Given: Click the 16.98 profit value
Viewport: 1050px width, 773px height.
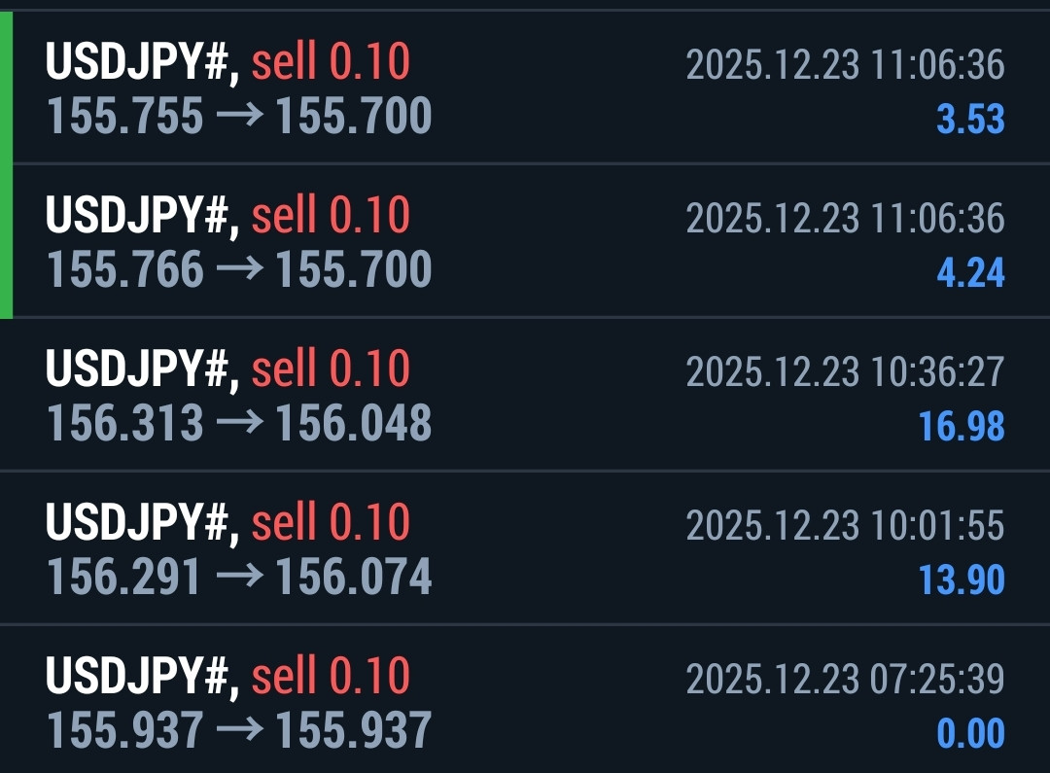Looking at the screenshot, I should point(962,426).
